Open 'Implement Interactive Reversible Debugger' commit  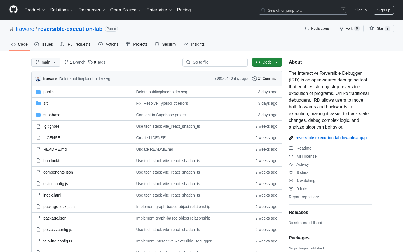pyautogui.click(x=174, y=241)
